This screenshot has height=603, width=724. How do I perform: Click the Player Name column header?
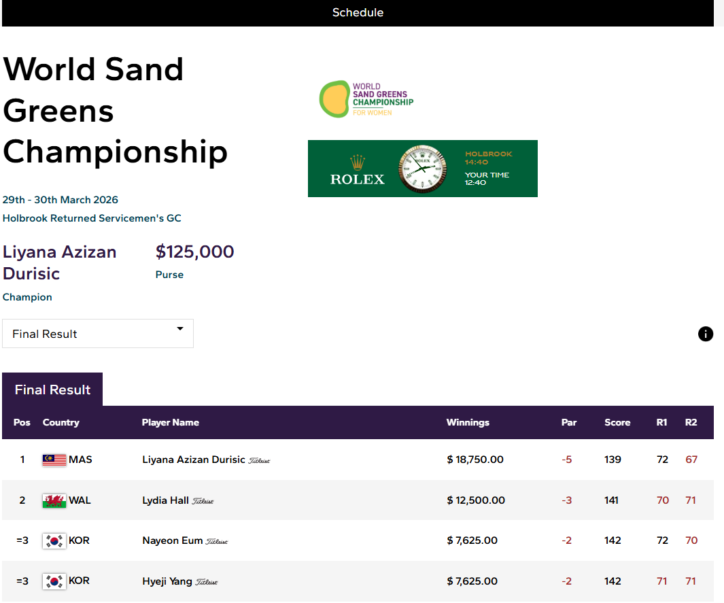click(x=170, y=422)
